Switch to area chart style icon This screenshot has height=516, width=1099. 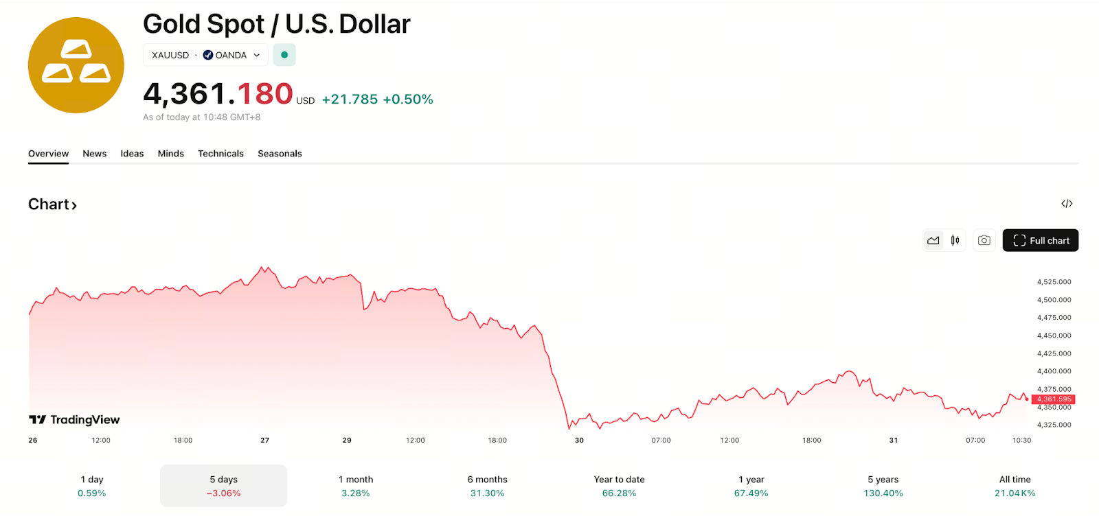[x=933, y=240]
